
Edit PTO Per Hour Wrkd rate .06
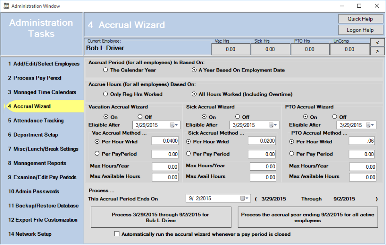coord(362,141)
